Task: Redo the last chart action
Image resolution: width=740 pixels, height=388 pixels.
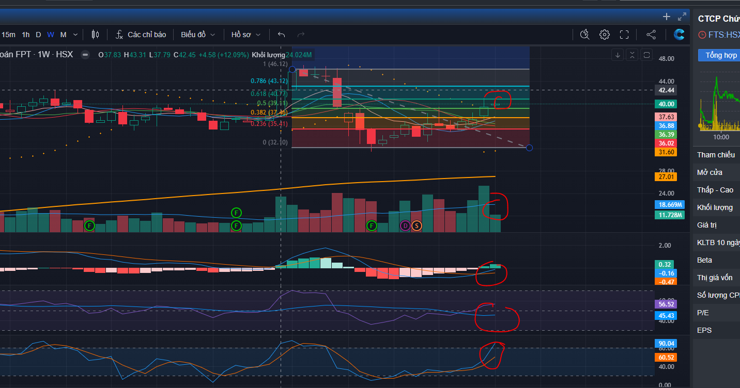Action: (x=301, y=35)
